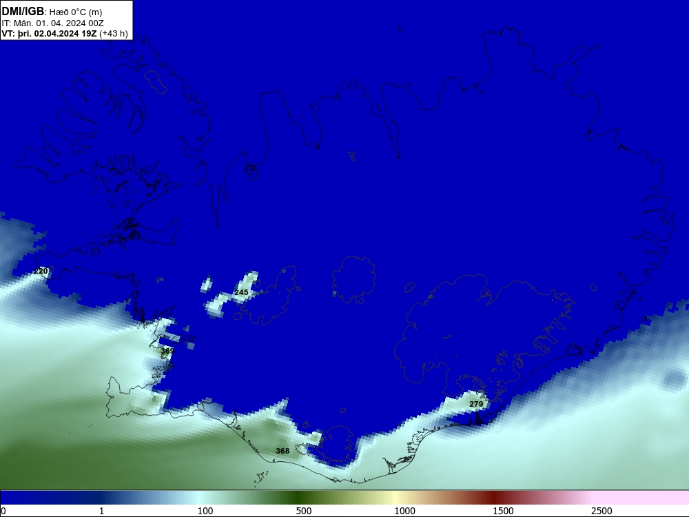
Task: Click the 220 value label on the map
Action: pyautogui.click(x=41, y=271)
